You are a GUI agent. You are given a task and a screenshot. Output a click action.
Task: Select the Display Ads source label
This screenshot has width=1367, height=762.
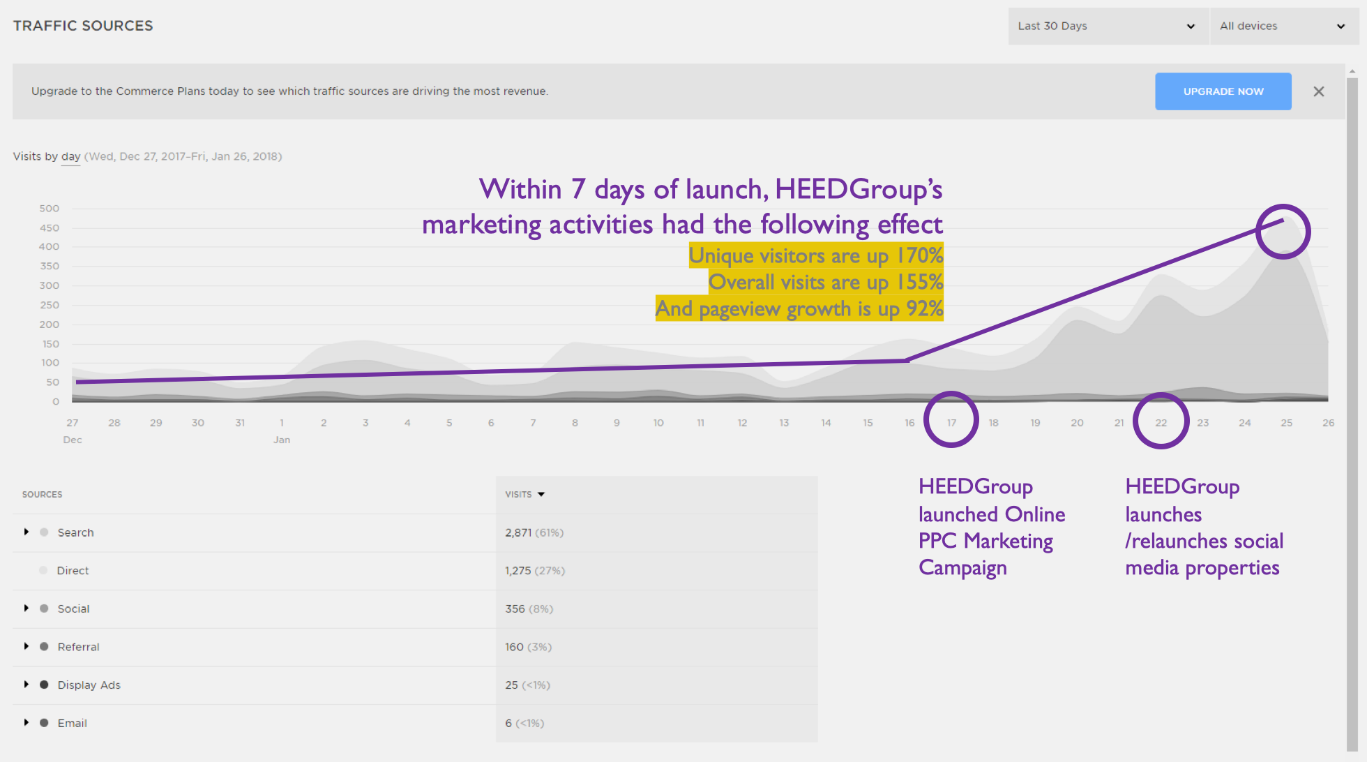(89, 685)
